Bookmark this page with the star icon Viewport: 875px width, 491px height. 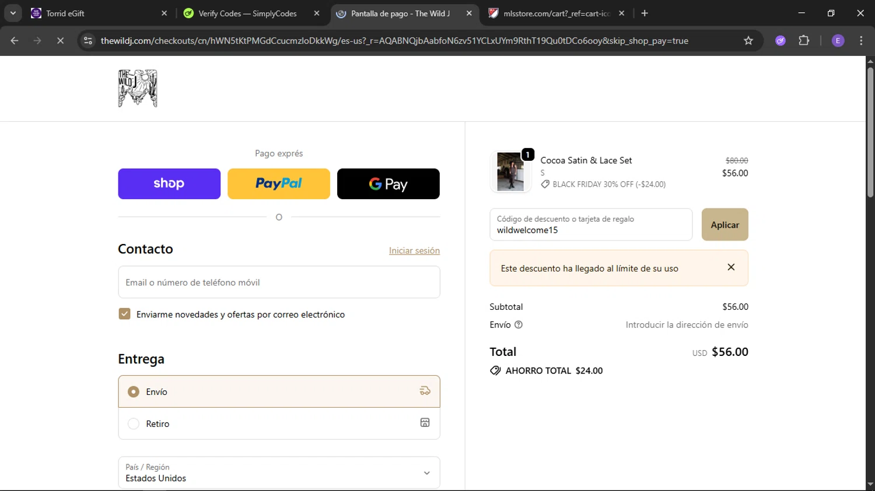click(748, 41)
